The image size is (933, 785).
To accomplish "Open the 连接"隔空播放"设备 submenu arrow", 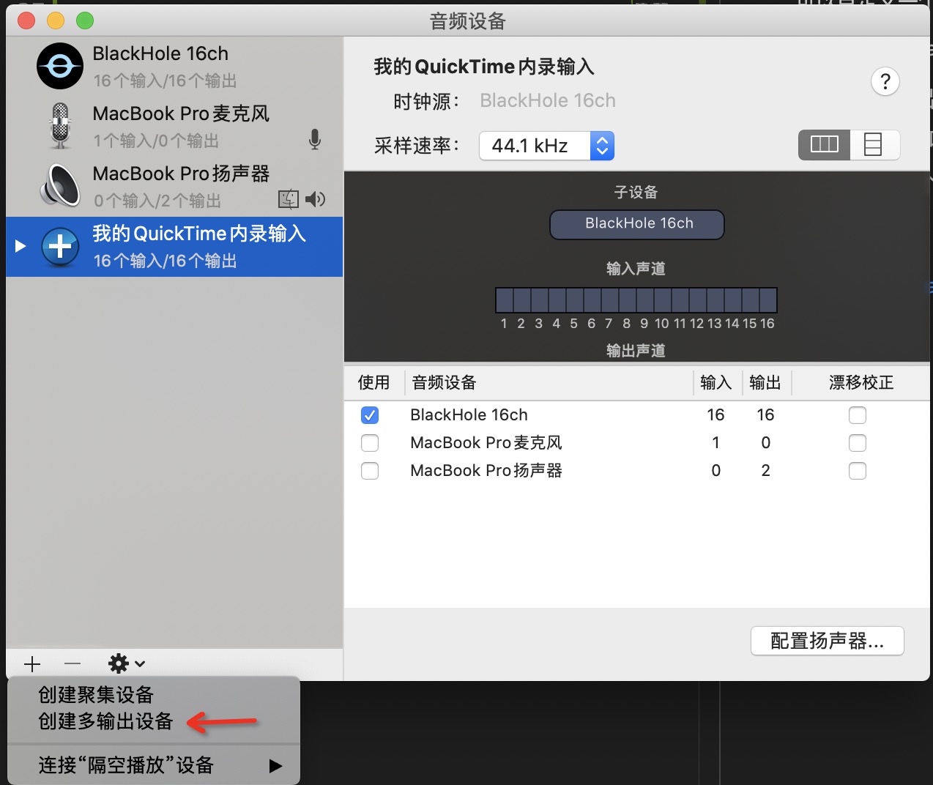I will [275, 766].
